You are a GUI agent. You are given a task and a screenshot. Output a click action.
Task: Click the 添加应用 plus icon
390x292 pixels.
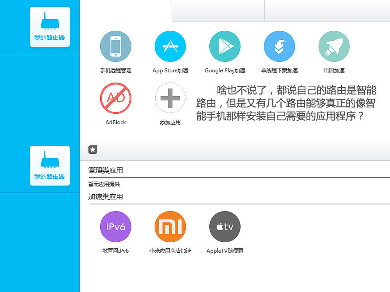(170, 98)
